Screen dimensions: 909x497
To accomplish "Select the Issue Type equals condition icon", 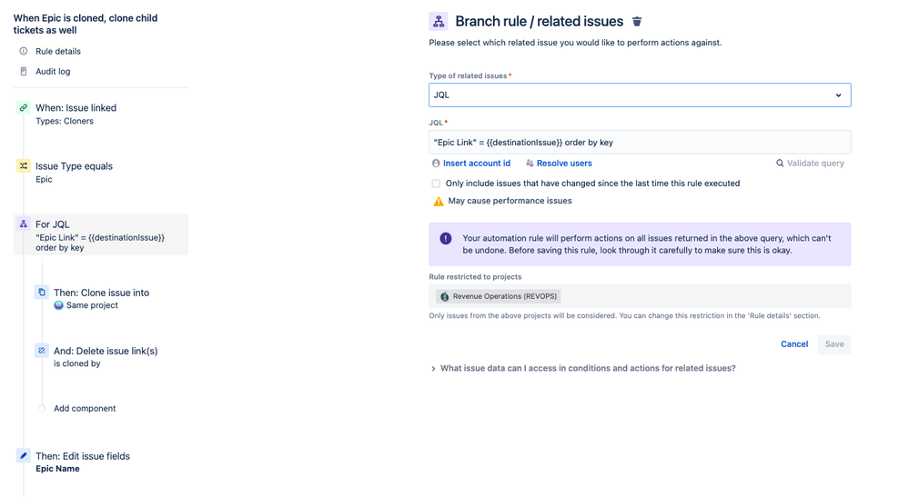I will click(x=23, y=166).
